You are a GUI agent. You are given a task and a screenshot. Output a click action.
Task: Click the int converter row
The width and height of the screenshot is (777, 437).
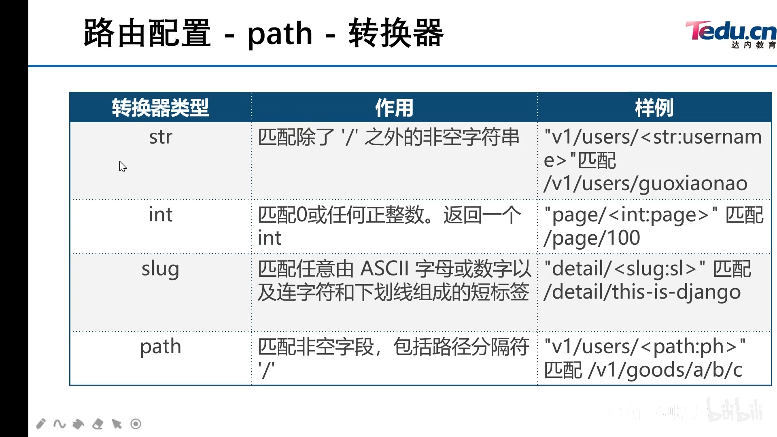pos(388,226)
